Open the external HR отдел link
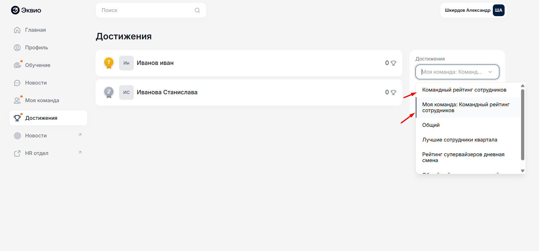 tap(37, 153)
